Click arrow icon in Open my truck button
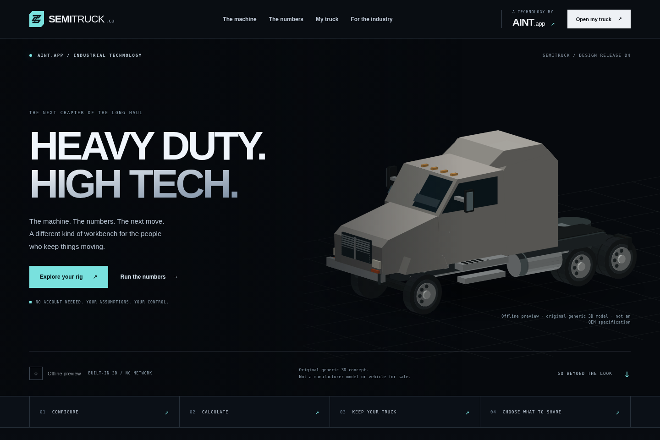This screenshot has height=440, width=660. [x=620, y=19]
